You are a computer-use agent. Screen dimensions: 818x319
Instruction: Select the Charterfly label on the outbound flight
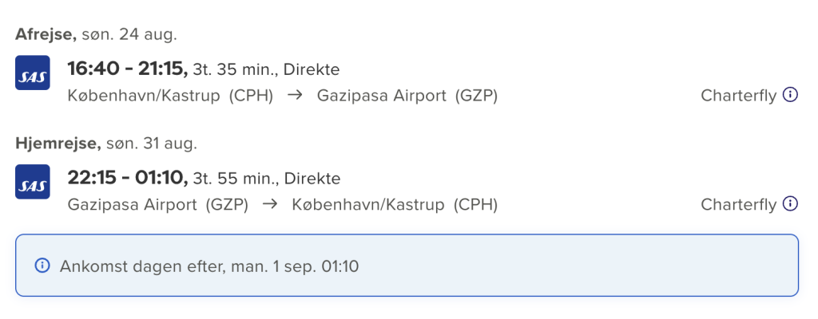[x=739, y=96]
